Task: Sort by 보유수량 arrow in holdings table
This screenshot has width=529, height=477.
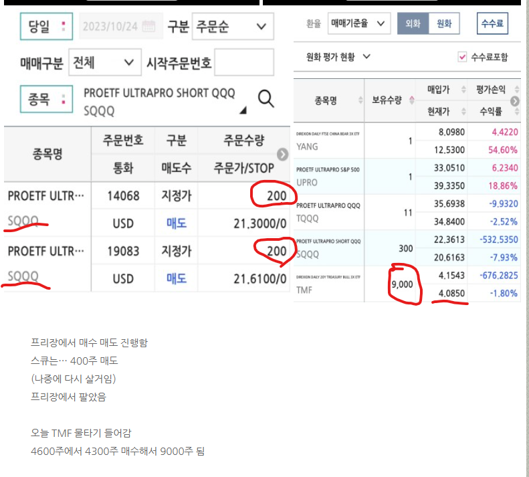Action: [411, 100]
